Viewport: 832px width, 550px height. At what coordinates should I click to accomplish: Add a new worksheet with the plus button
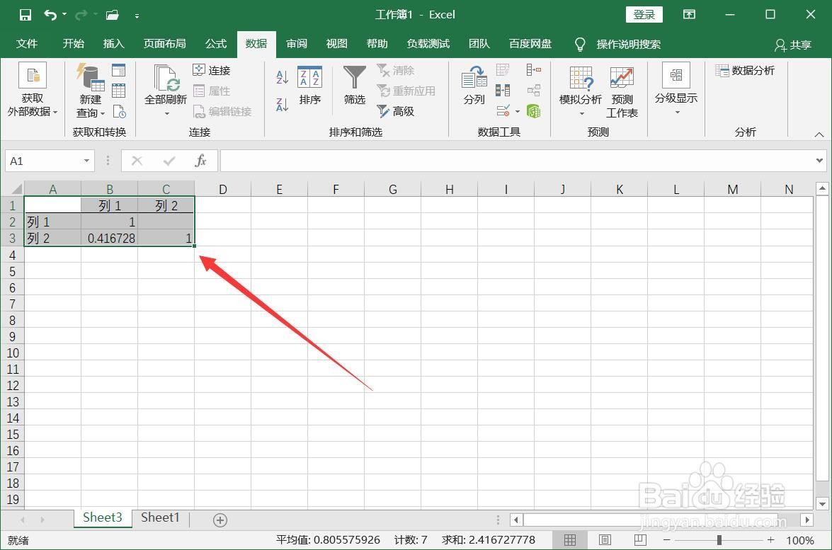tap(220, 520)
